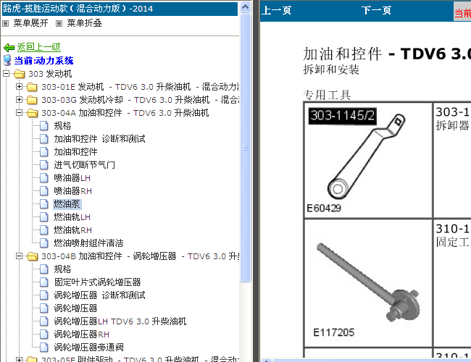The width and height of the screenshot is (471, 362).
Task: Open 燃油轨LH page
Action: point(72,217)
